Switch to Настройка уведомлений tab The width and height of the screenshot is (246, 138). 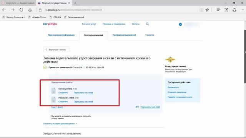124,35
